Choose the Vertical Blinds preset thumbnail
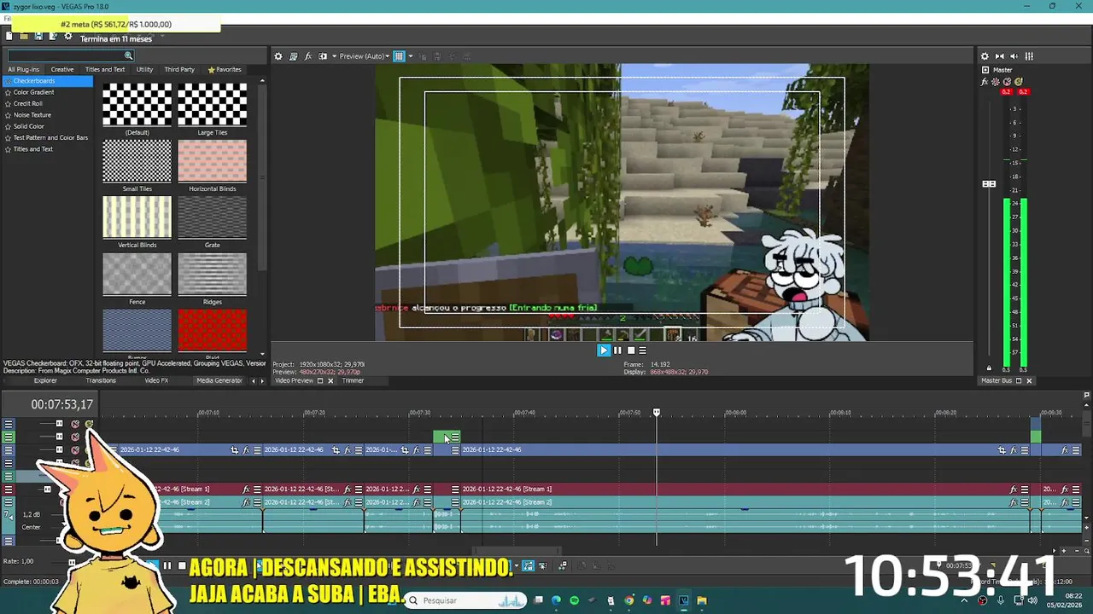The image size is (1093, 614). (137, 217)
